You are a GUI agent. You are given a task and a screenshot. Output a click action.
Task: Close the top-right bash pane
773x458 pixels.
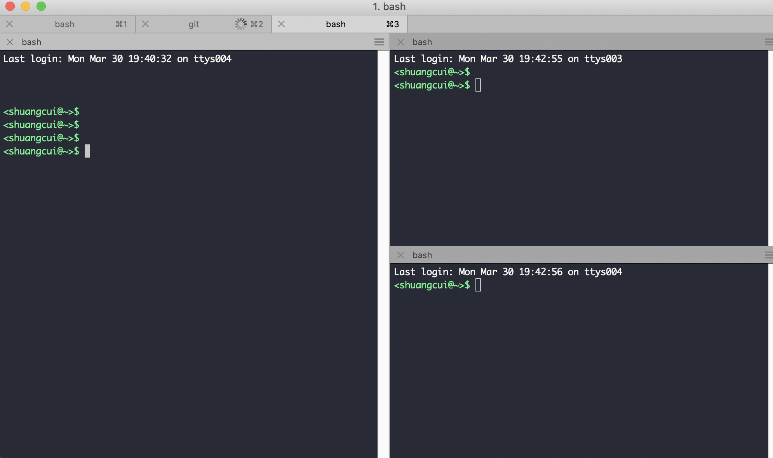401,42
